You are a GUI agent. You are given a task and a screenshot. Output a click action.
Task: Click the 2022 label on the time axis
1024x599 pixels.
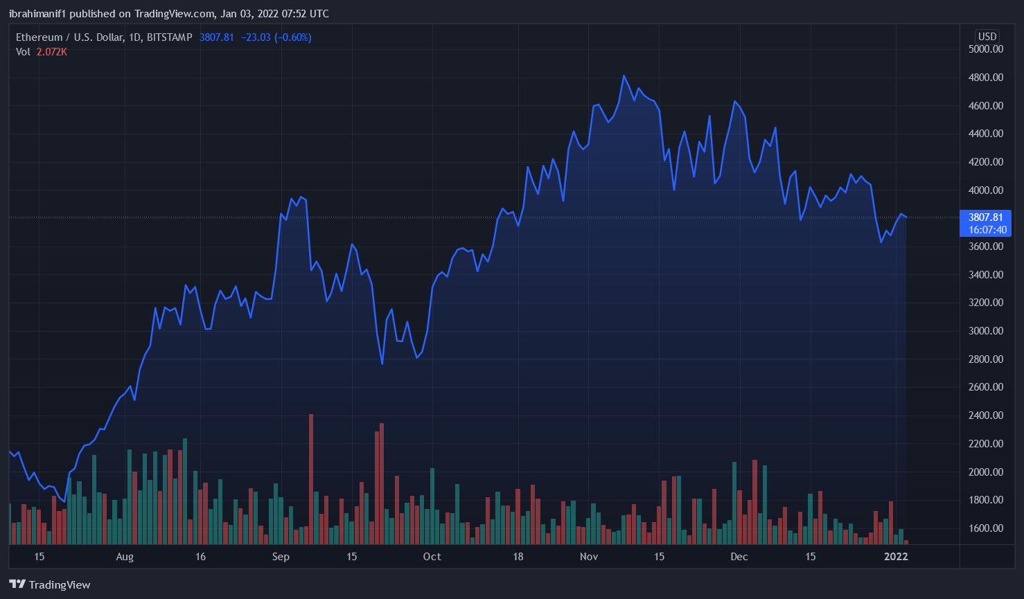click(x=896, y=557)
